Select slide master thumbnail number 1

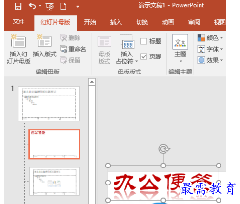49,104
